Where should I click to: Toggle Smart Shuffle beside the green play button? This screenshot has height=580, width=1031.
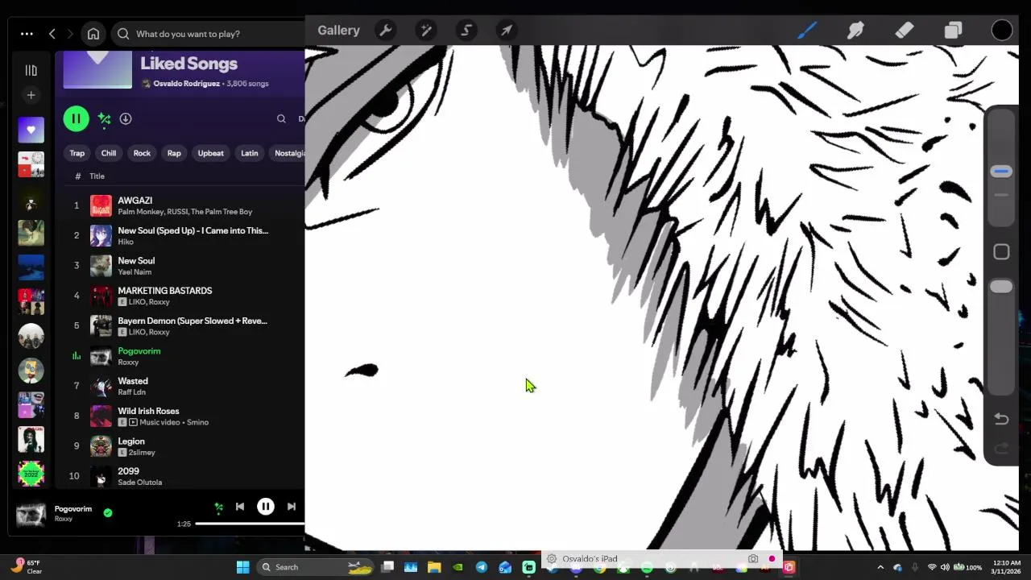[x=104, y=119]
